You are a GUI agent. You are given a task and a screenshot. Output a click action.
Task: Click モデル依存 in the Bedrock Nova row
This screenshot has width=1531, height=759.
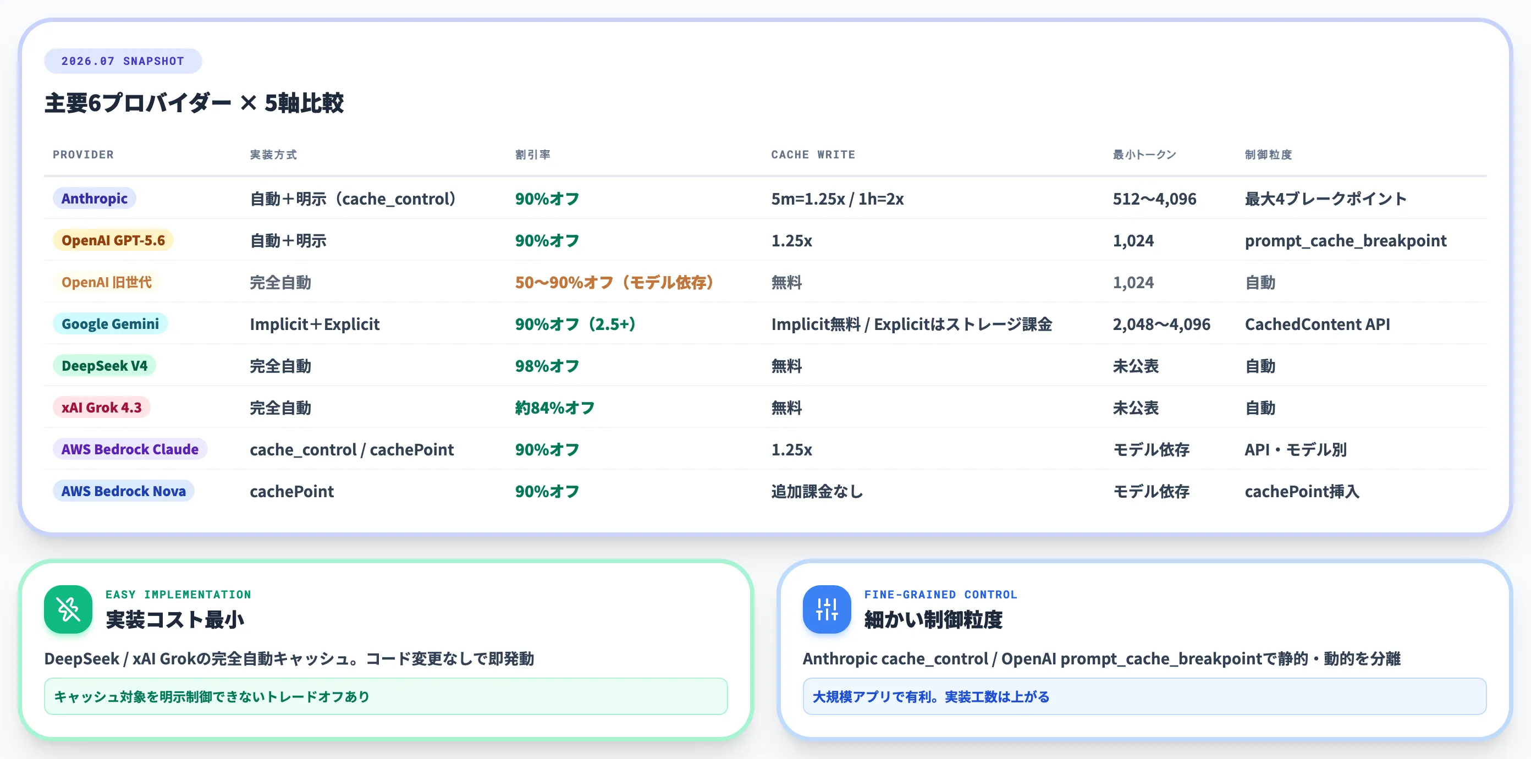(1150, 491)
